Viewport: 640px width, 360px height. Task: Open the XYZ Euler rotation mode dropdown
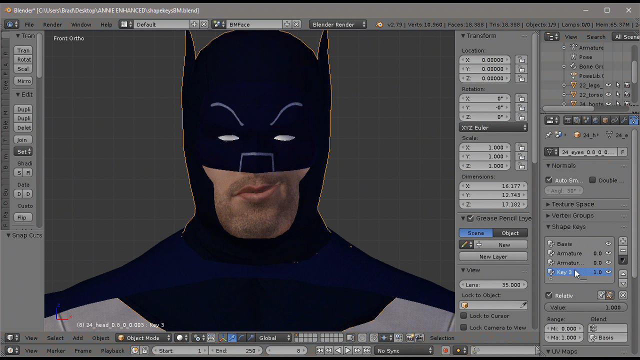493,127
